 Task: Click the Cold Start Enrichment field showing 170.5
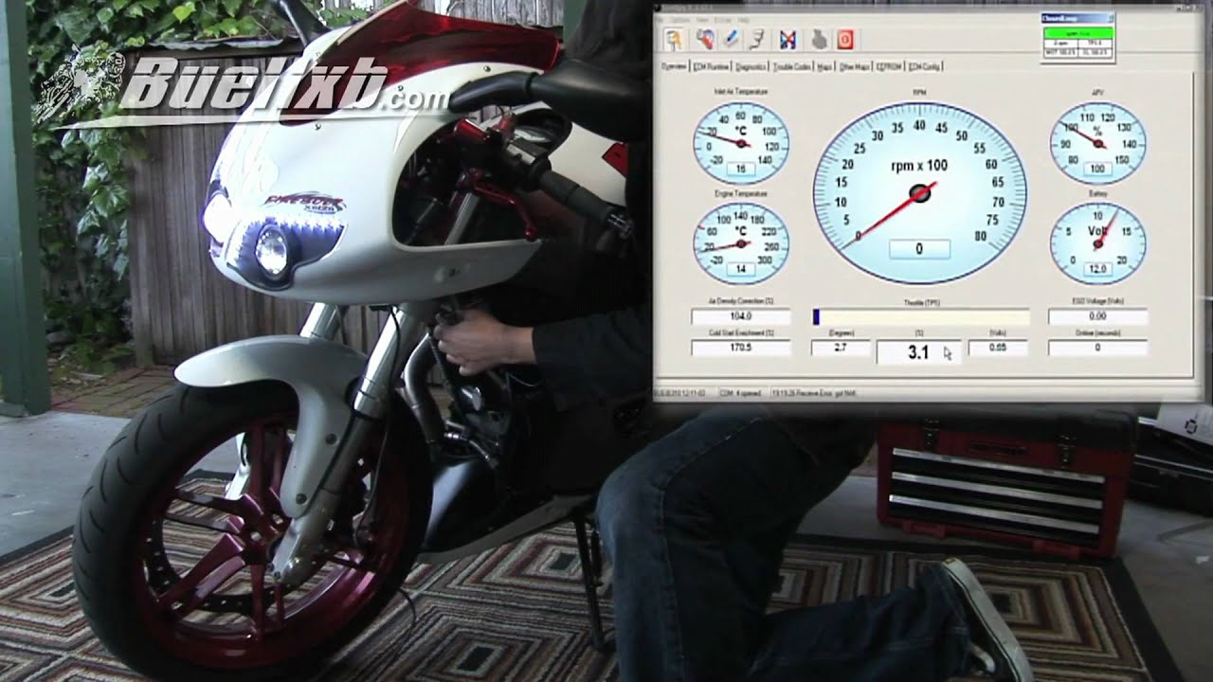[740, 348]
